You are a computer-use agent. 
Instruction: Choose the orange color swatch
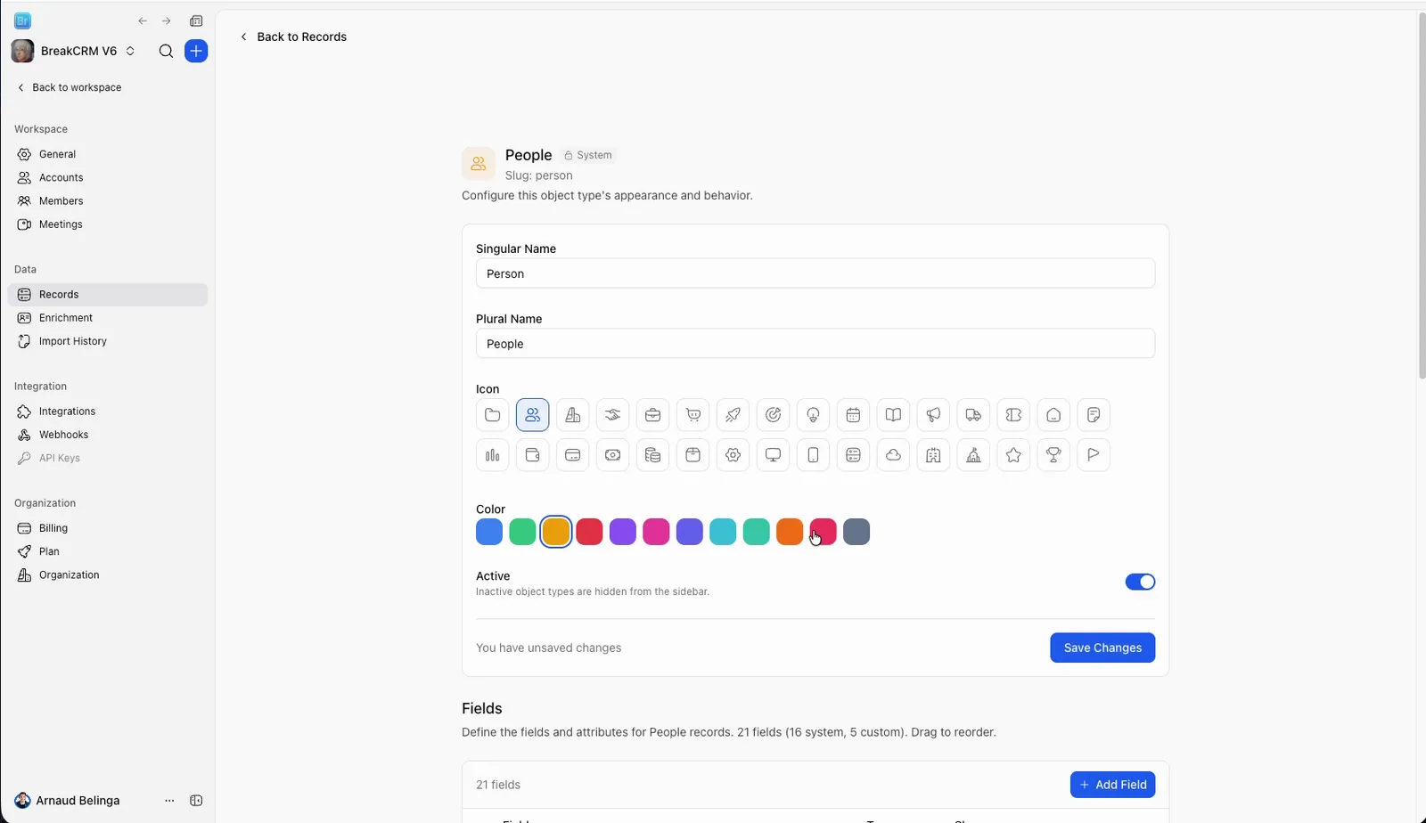pos(790,532)
